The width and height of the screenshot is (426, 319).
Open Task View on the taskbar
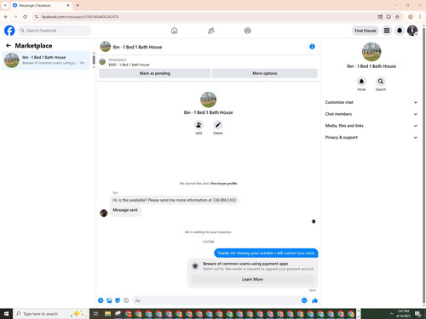[x=95, y=314]
